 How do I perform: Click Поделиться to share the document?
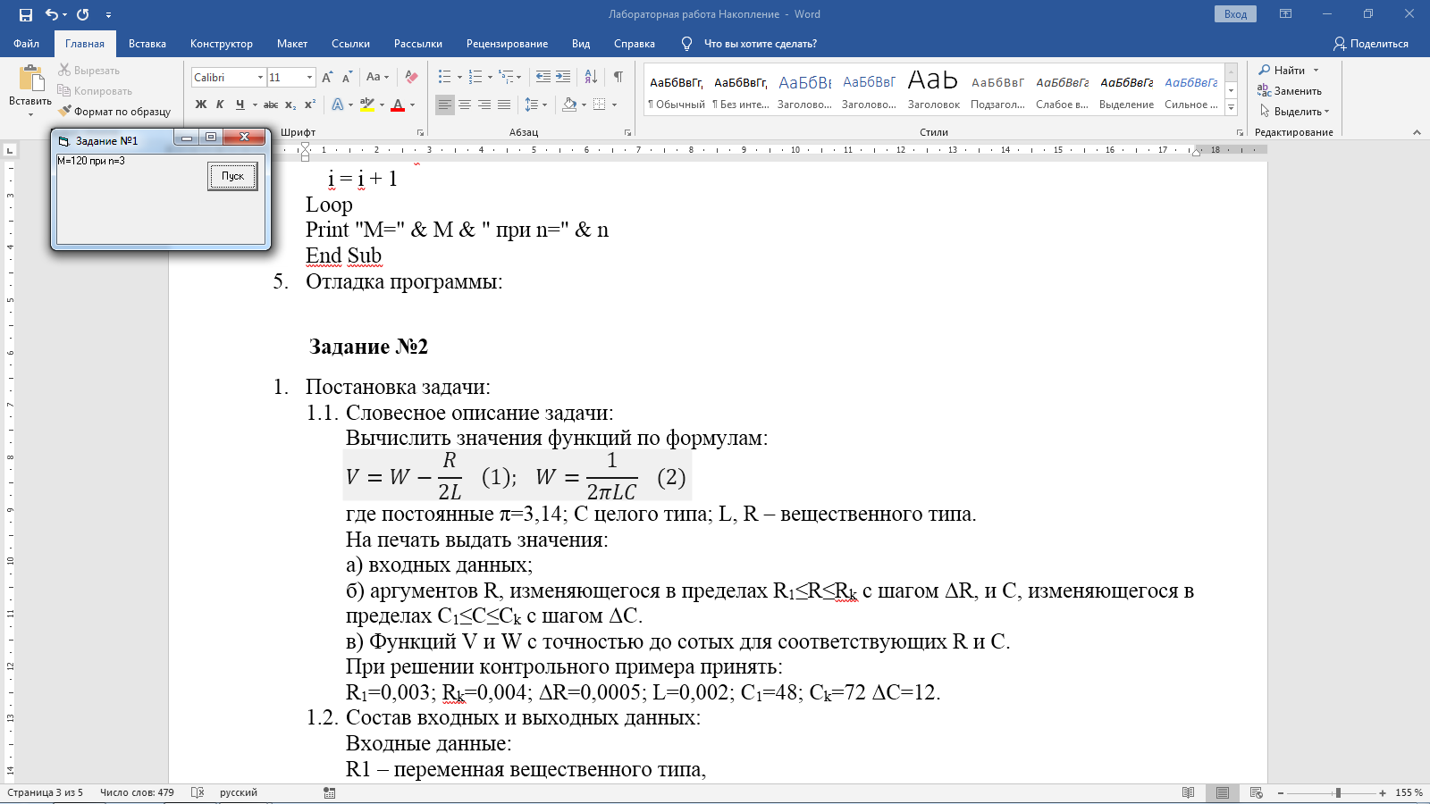(1371, 44)
